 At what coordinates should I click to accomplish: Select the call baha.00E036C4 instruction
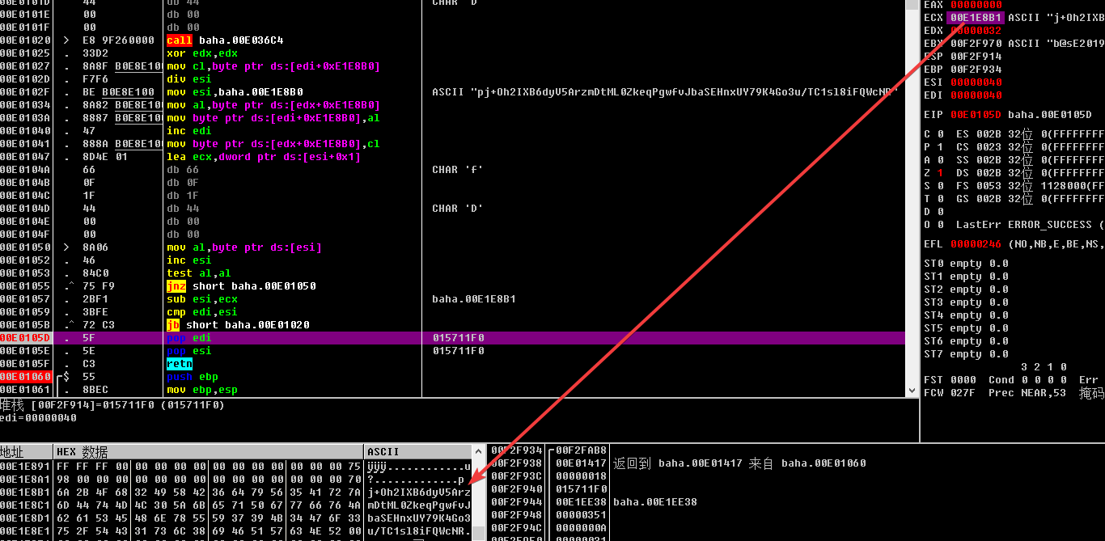pyautogui.click(x=225, y=40)
